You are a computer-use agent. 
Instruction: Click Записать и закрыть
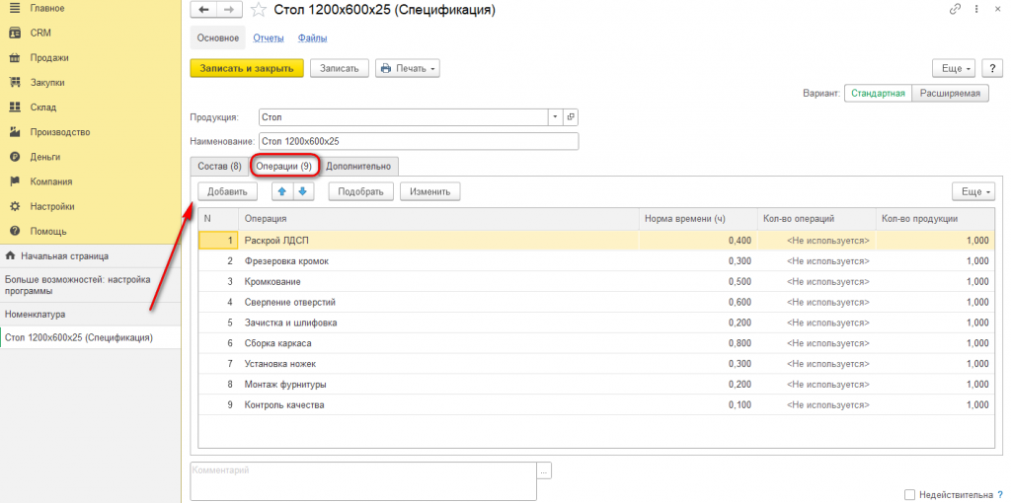[246, 68]
